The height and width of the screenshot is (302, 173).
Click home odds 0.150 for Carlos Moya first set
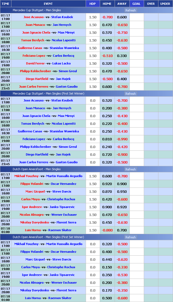[x=107, y=267]
